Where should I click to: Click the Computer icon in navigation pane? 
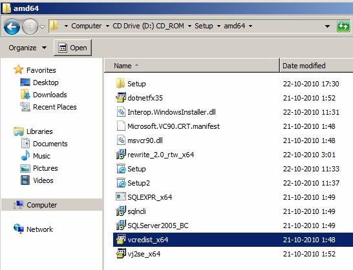(x=19, y=204)
